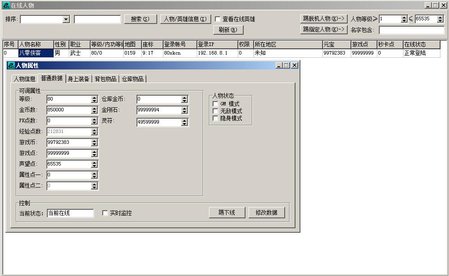Click the 在线人物 window title icon
The height and width of the screenshot is (276, 449).
tap(6, 5)
